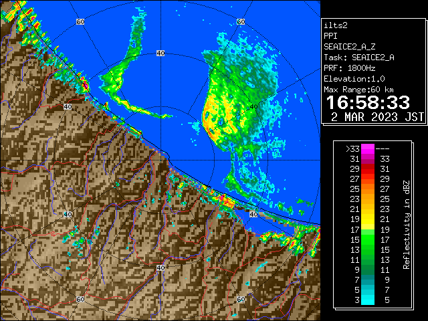Click the 40 range label due south of radar
428x321 pixels.
(x=160, y=267)
